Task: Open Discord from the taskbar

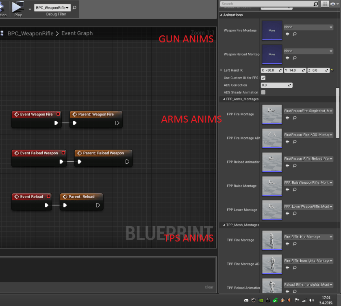Action: (247, 300)
